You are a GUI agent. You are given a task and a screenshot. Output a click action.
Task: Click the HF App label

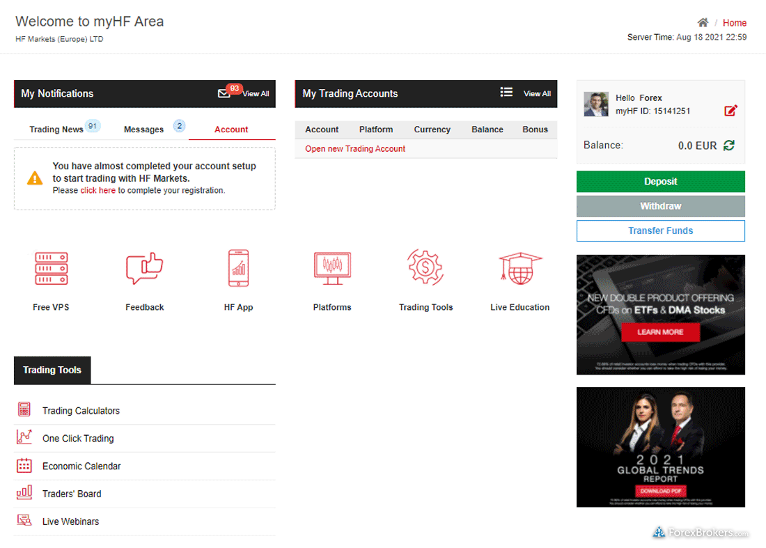click(238, 307)
